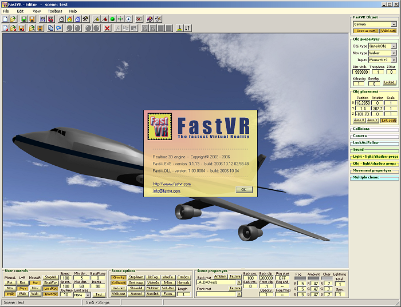Open the View menu
The height and width of the screenshot is (307, 401).
pyautogui.click(x=37, y=11)
